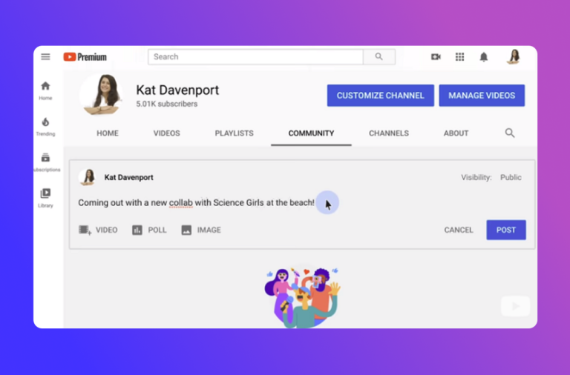570x375 pixels.
Task: Switch to the HOME channel tab
Action: click(x=108, y=133)
